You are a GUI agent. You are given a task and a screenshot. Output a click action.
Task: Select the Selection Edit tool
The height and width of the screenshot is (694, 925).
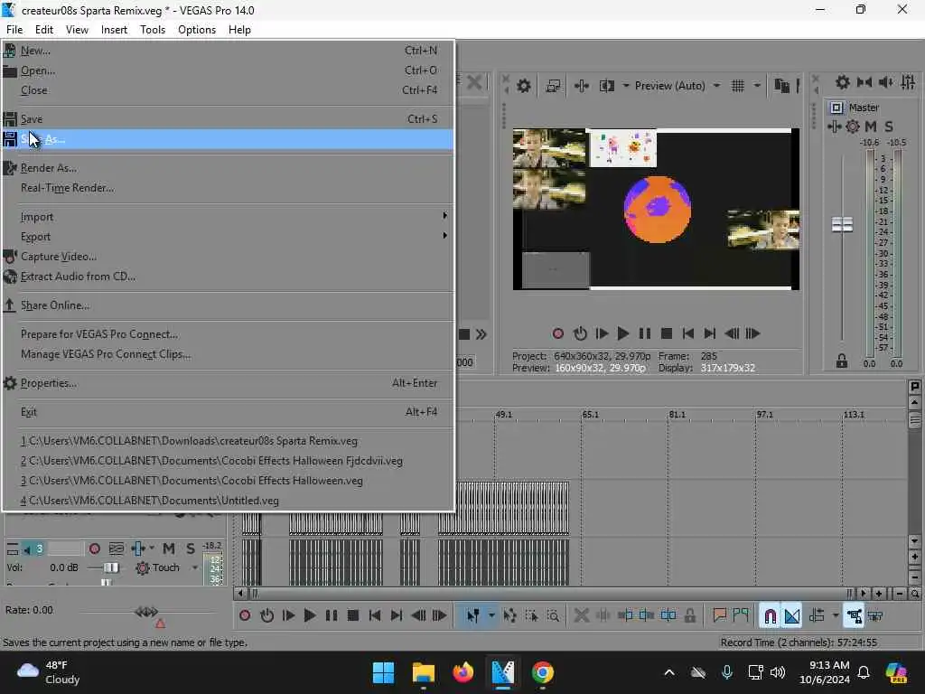tap(531, 615)
